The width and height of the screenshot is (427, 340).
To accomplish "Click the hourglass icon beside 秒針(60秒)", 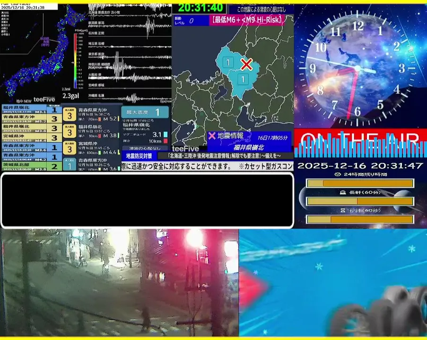I will point(343,210).
